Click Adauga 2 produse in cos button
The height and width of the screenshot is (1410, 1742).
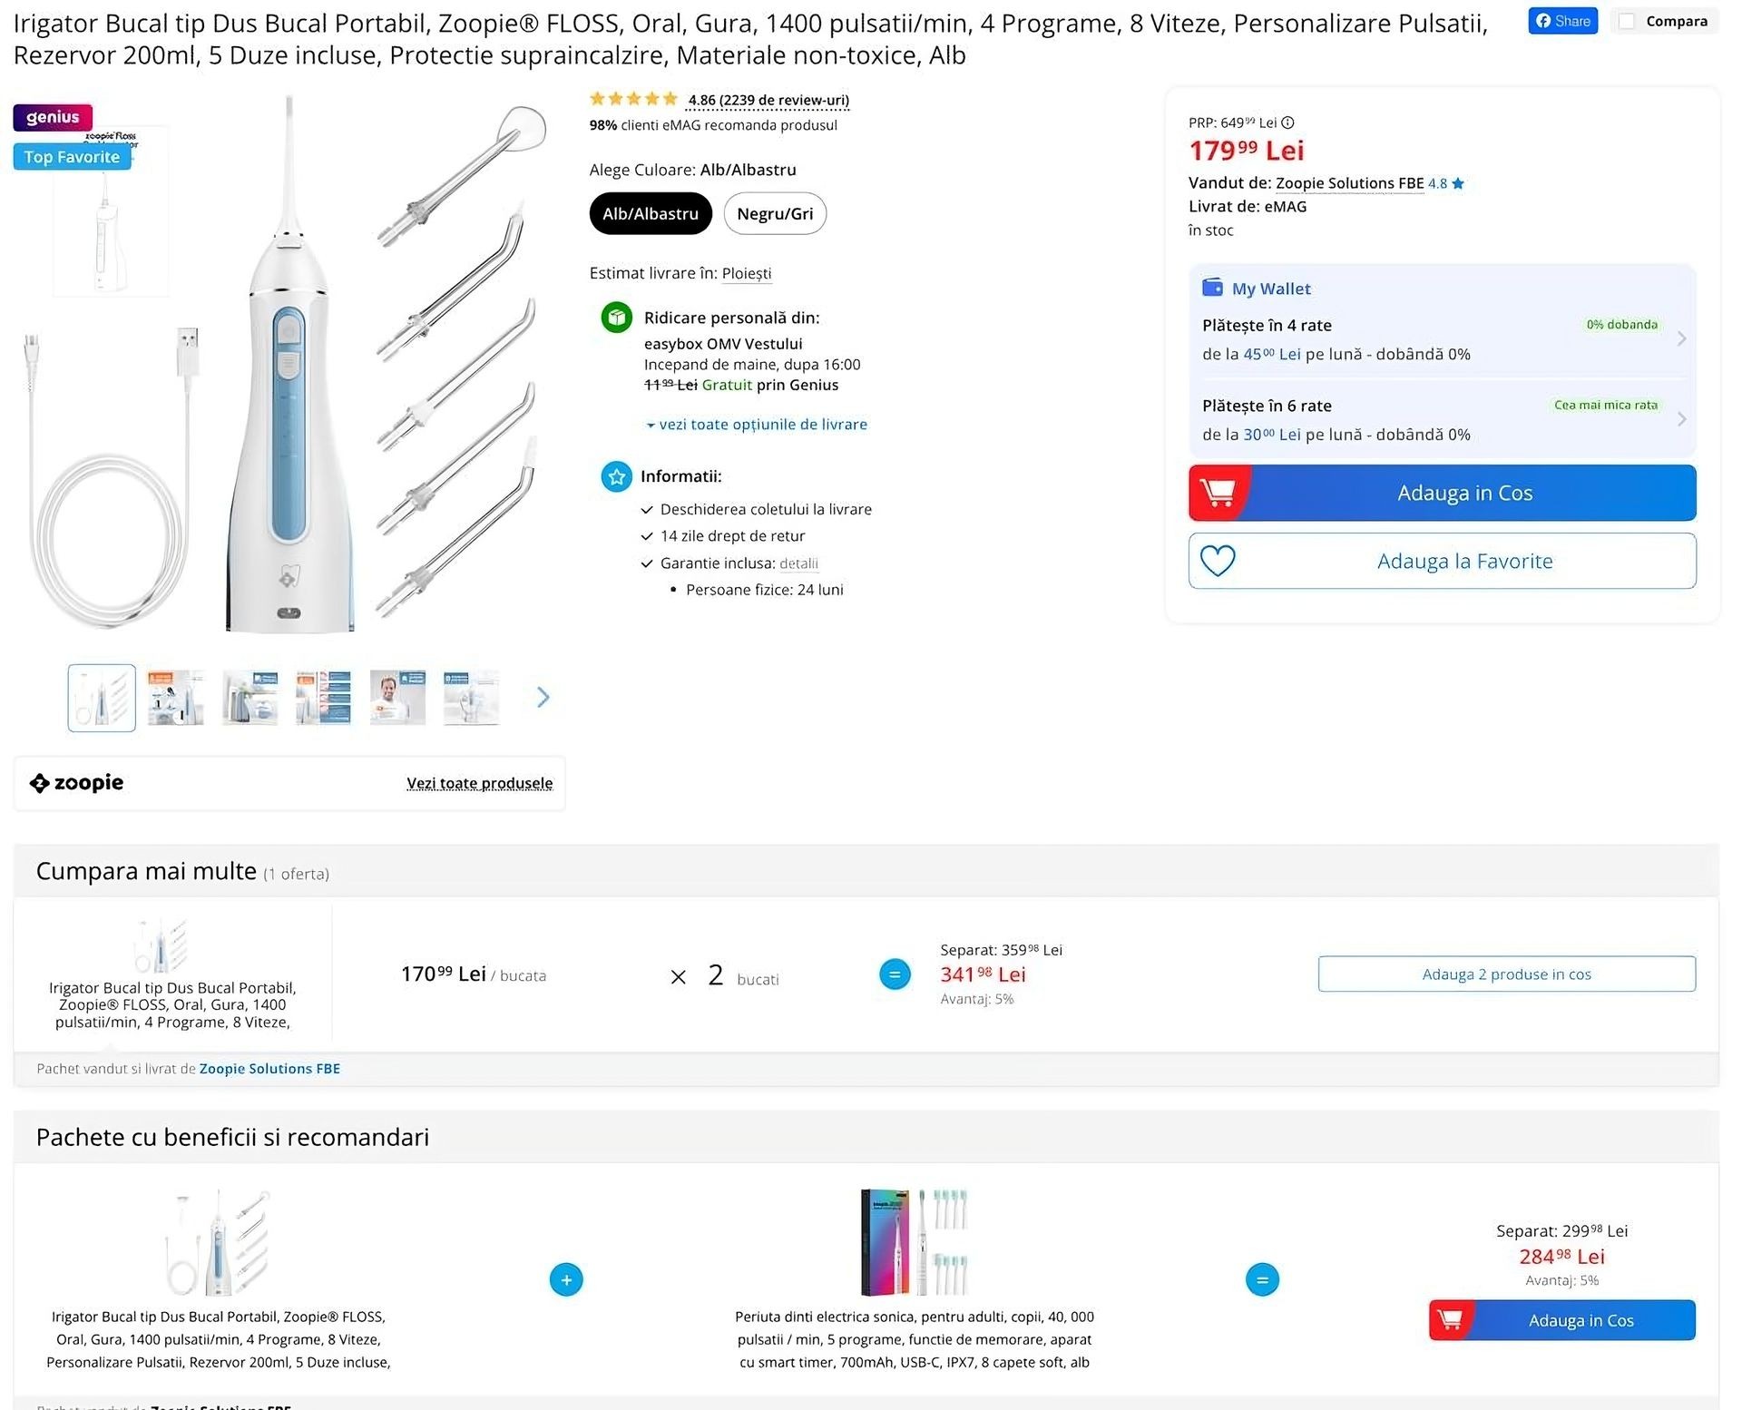(x=1506, y=974)
